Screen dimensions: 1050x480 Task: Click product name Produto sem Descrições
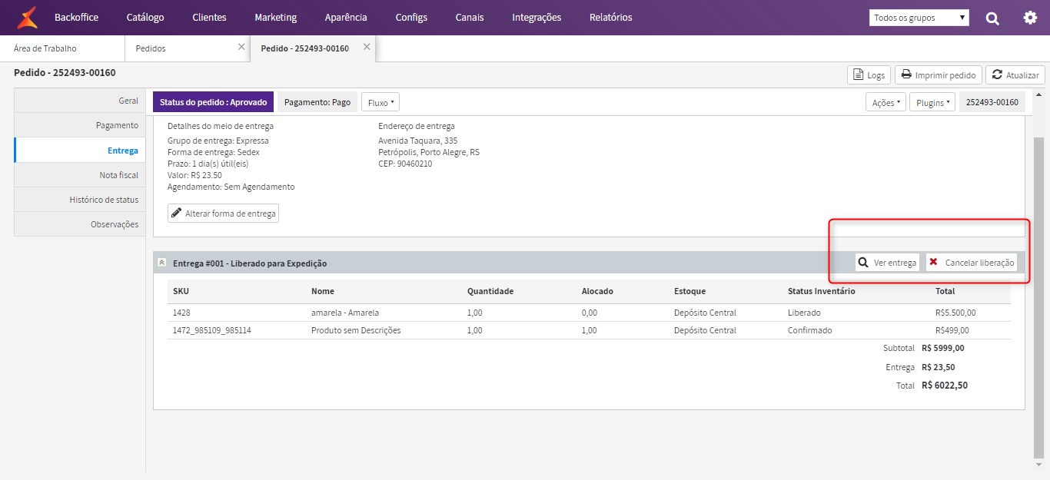356,330
